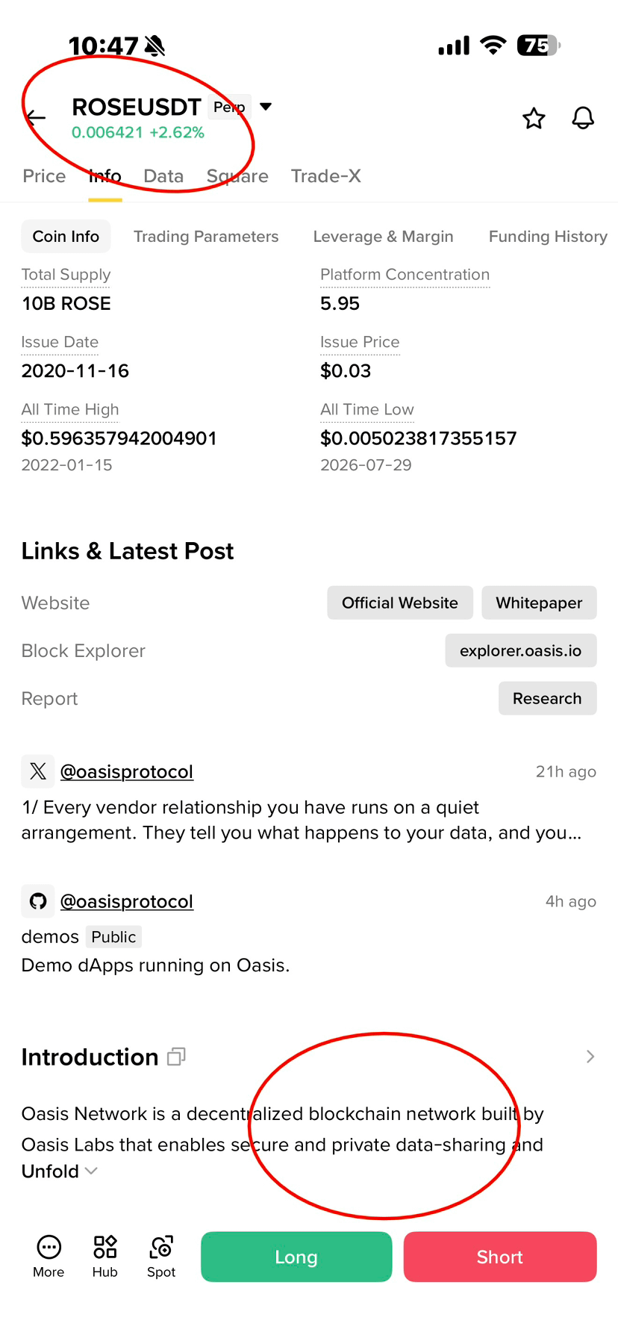Tap the green Long button

coord(296,1257)
